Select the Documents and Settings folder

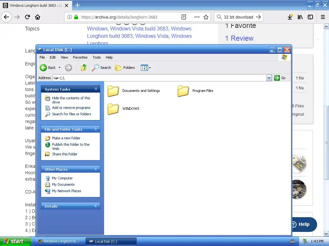[x=134, y=91]
